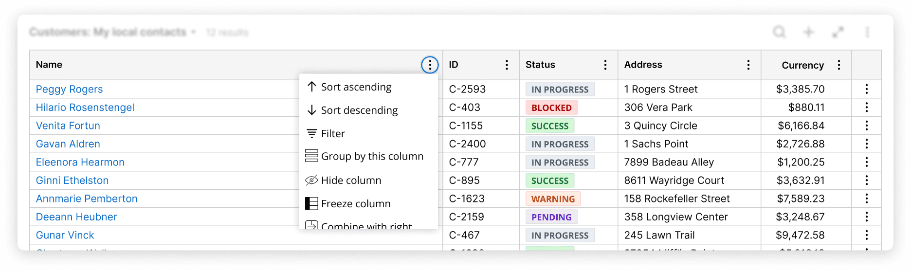The height and width of the screenshot is (271, 911).
Task: Click currency value $3,385.70
Action: pyautogui.click(x=801, y=89)
